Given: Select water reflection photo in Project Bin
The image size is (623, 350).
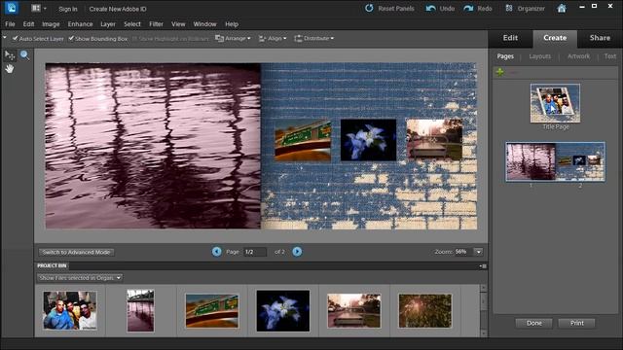Looking at the screenshot, I should [x=140, y=310].
